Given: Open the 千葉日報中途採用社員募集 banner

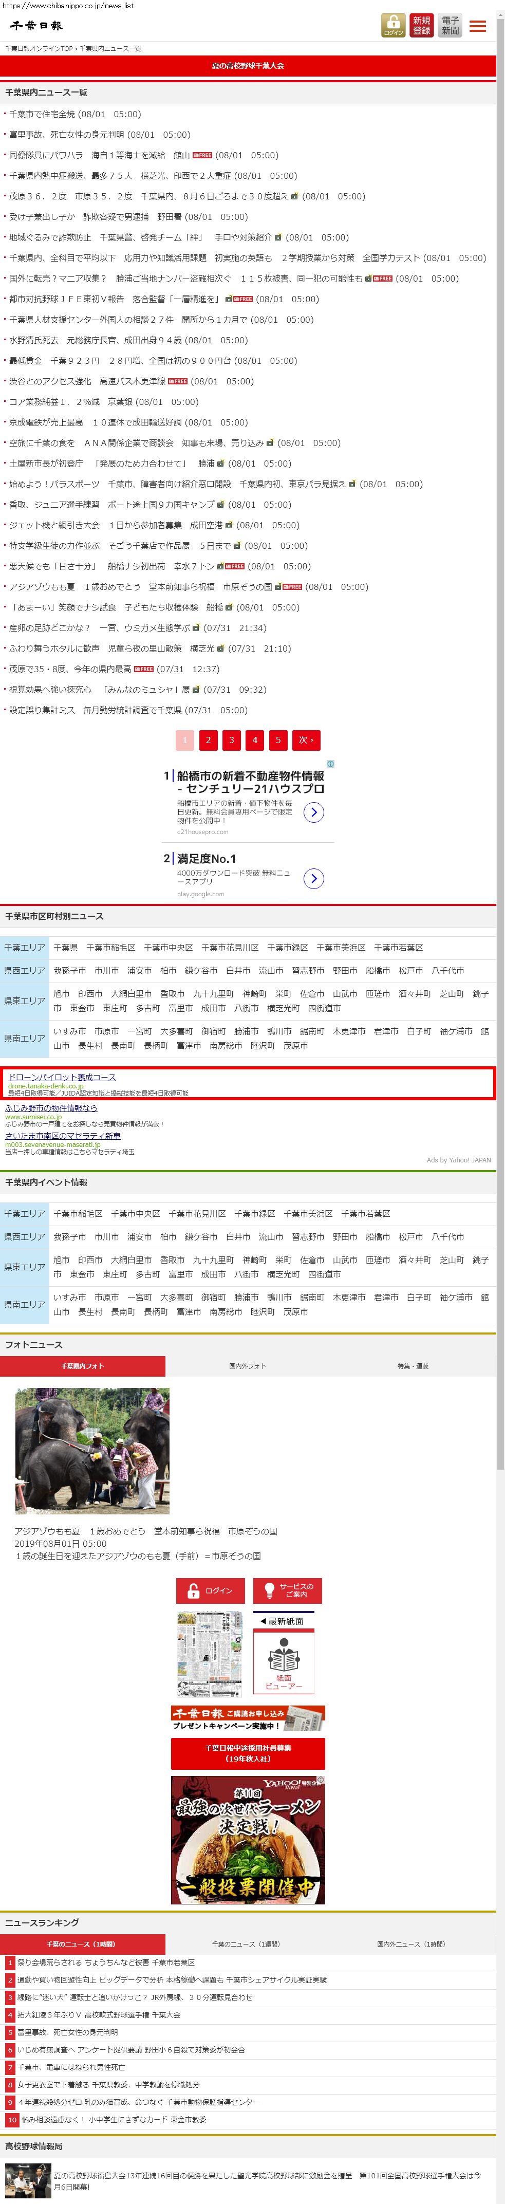Looking at the screenshot, I should tap(248, 1753).
